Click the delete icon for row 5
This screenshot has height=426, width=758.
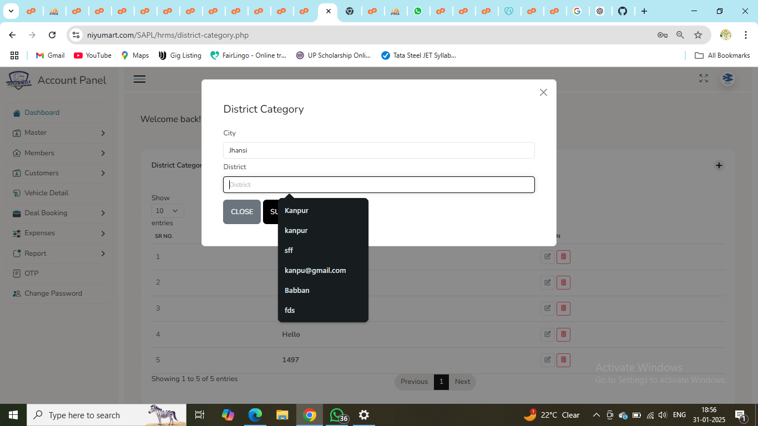[x=563, y=360]
